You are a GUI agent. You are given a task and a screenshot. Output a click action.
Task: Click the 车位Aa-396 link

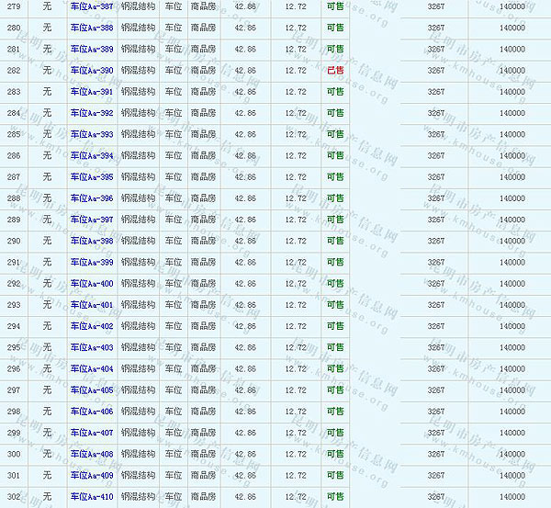(92, 198)
